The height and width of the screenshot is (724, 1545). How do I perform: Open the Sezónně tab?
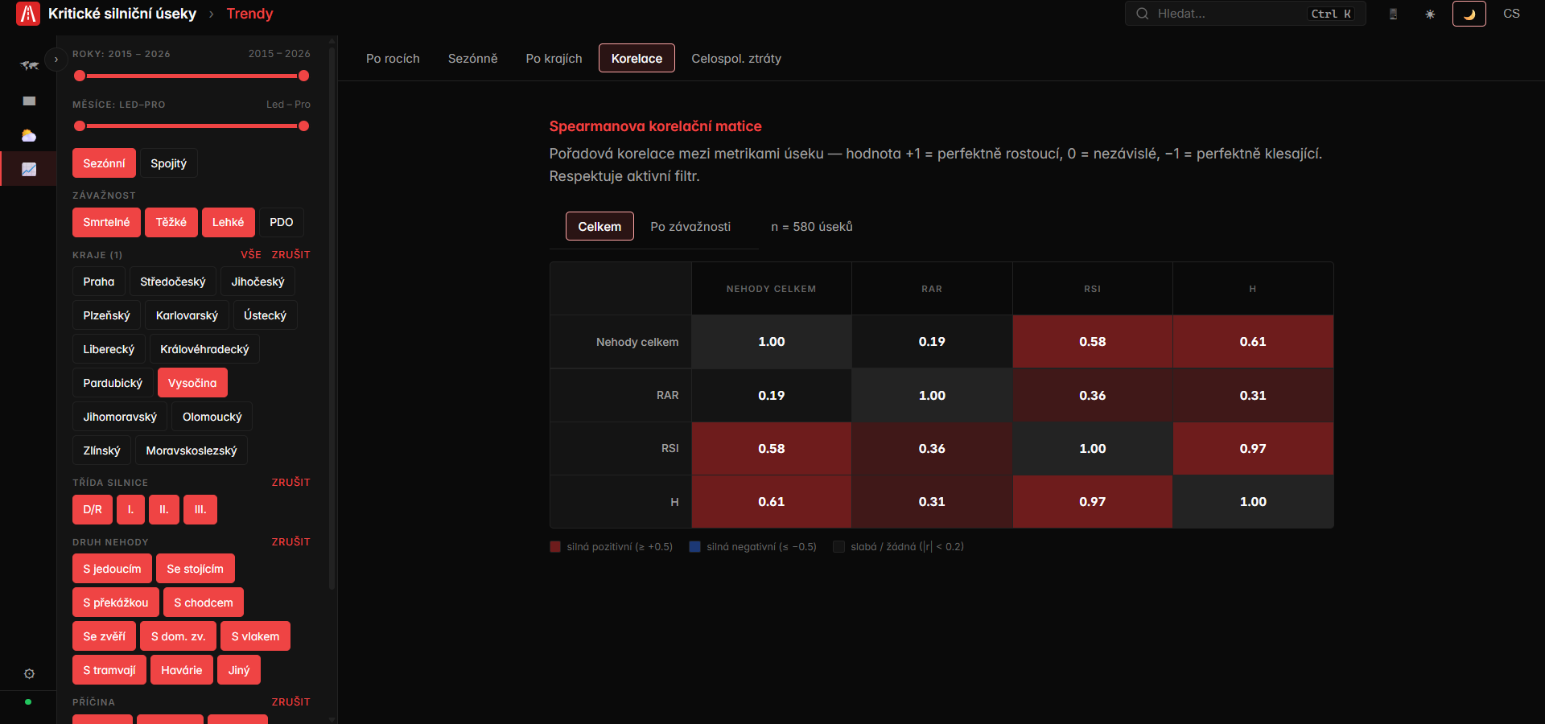472,59
